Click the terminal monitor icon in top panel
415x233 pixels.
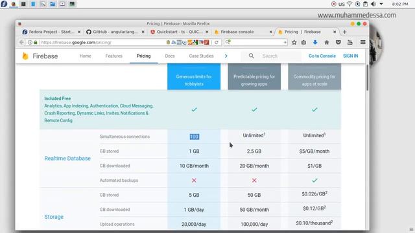(x=72, y=4)
